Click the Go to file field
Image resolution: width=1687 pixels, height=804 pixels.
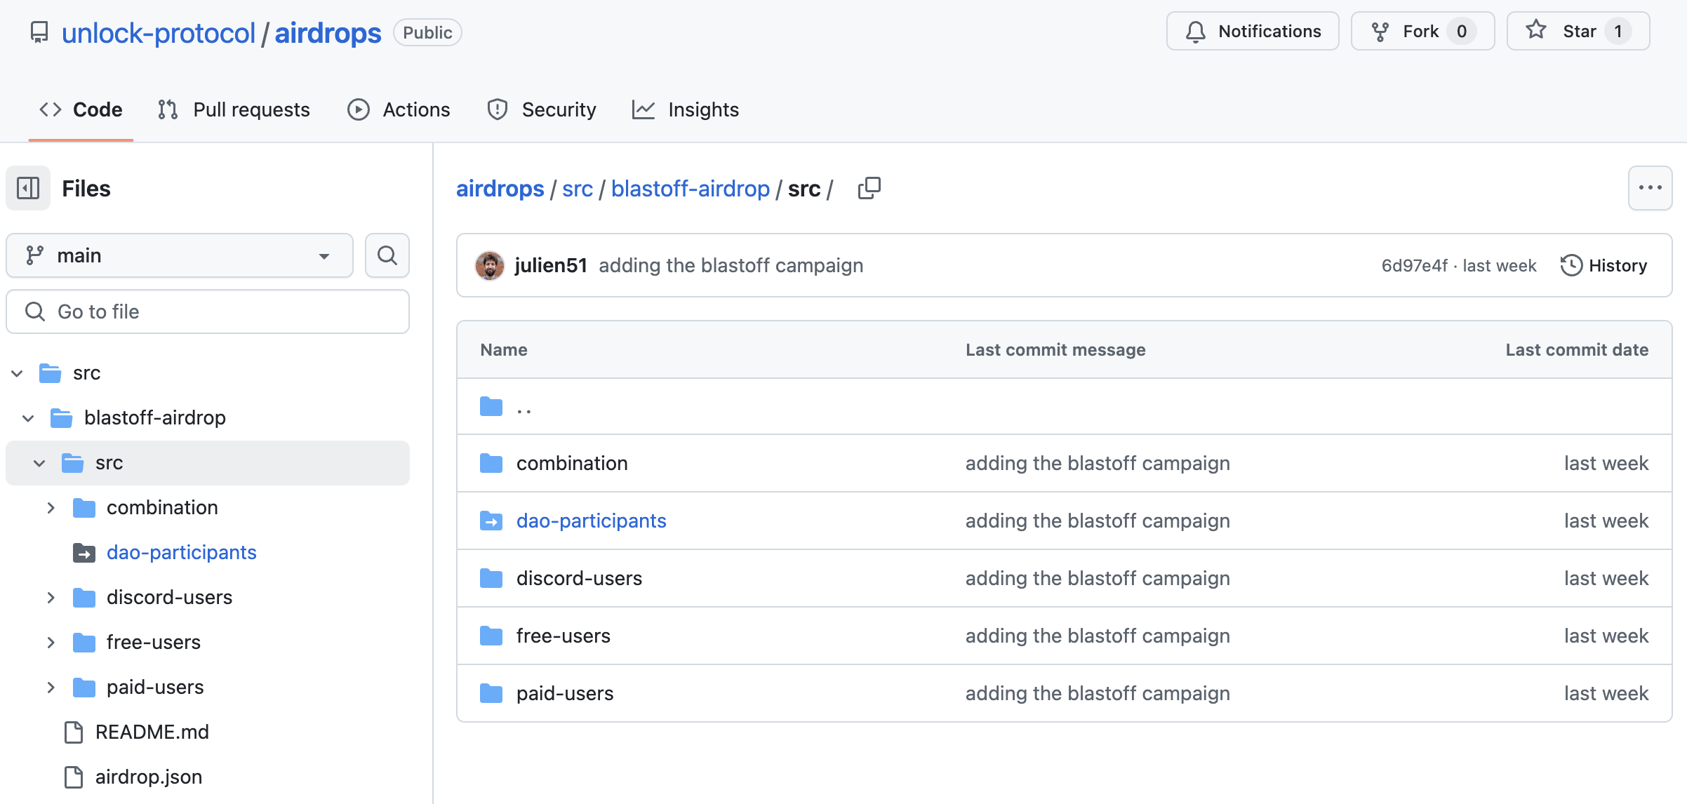[208, 311]
